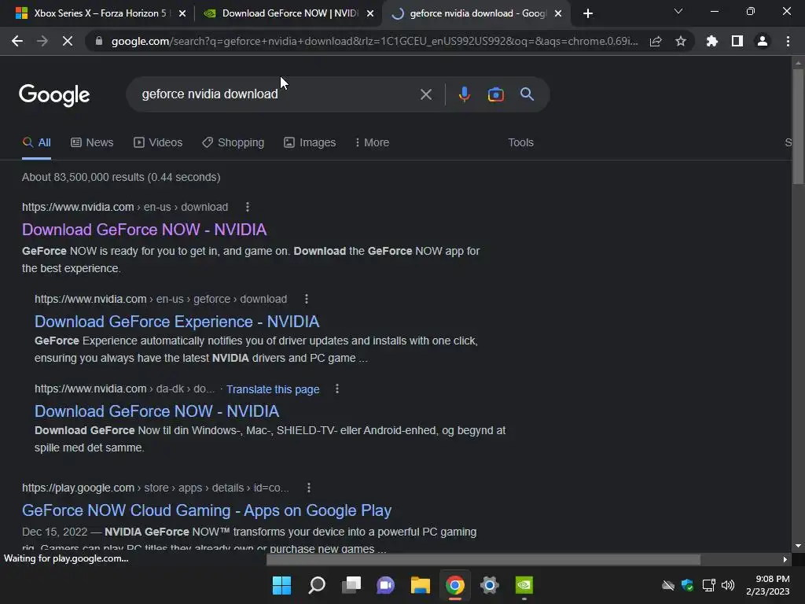This screenshot has width=805, height=604.
Task: Open result options for the da-dk result
Action: pos(337,389)
